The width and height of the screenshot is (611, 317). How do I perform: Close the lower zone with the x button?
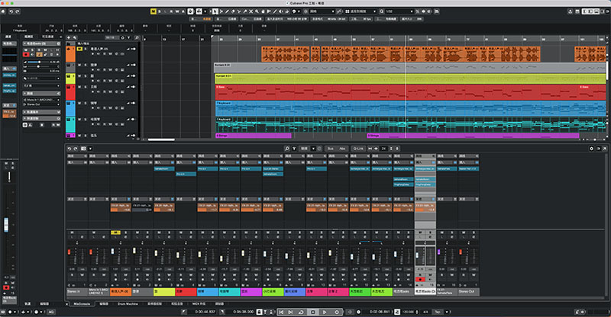(66, 304)
